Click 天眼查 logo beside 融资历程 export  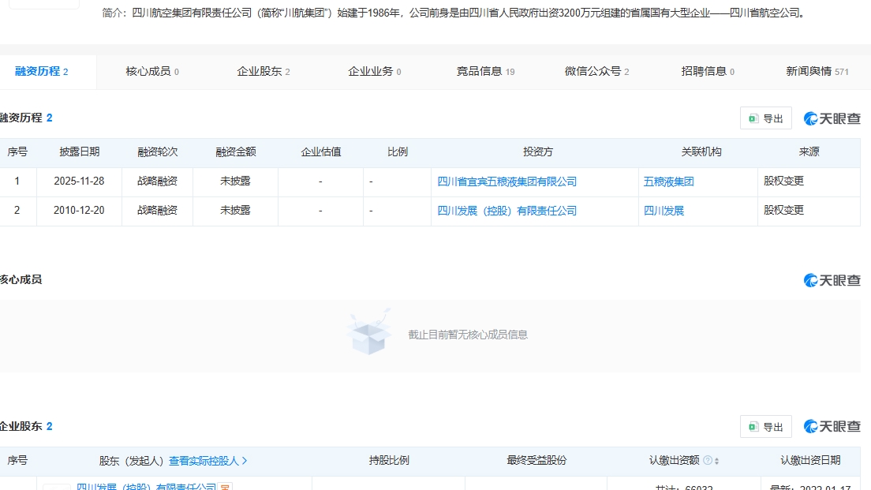pos(832,118)
